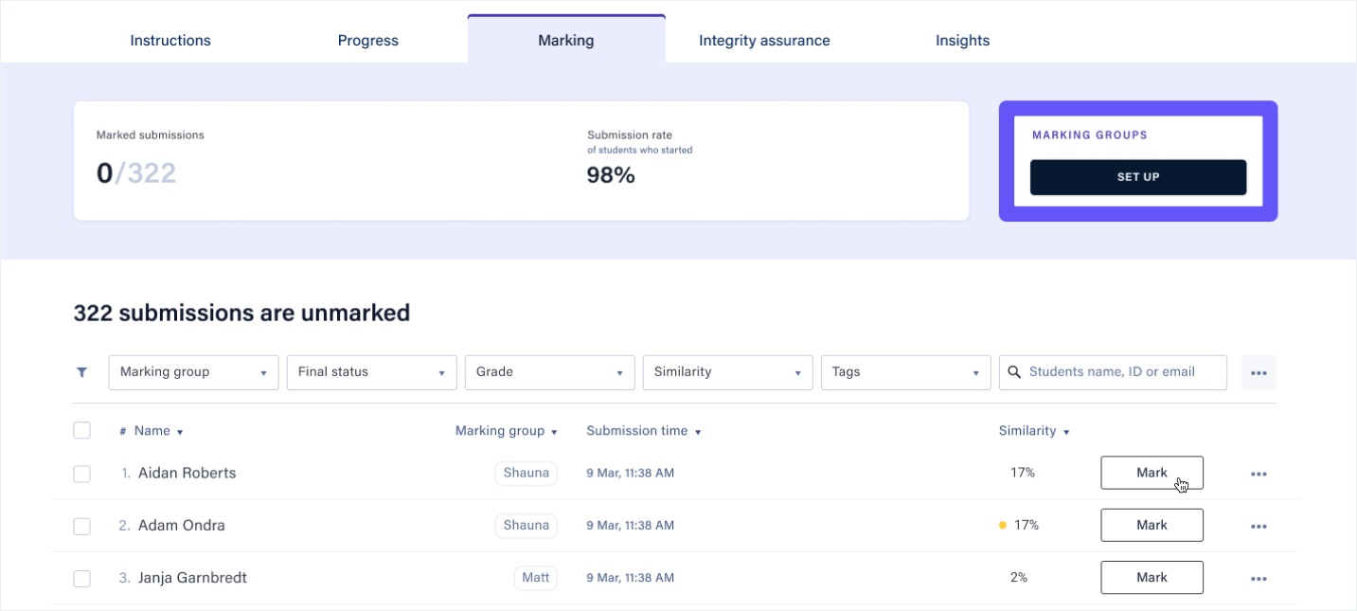Open row options menu for Aidan Roberts
The image size is (1357, 611).
1259,473
